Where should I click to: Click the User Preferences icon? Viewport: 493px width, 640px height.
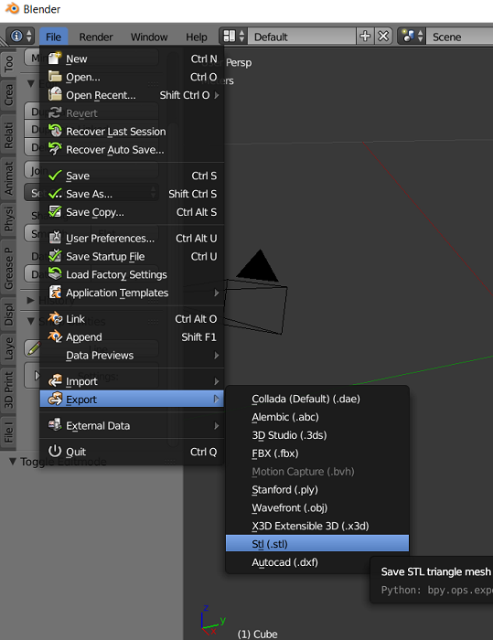click(55, 238)
